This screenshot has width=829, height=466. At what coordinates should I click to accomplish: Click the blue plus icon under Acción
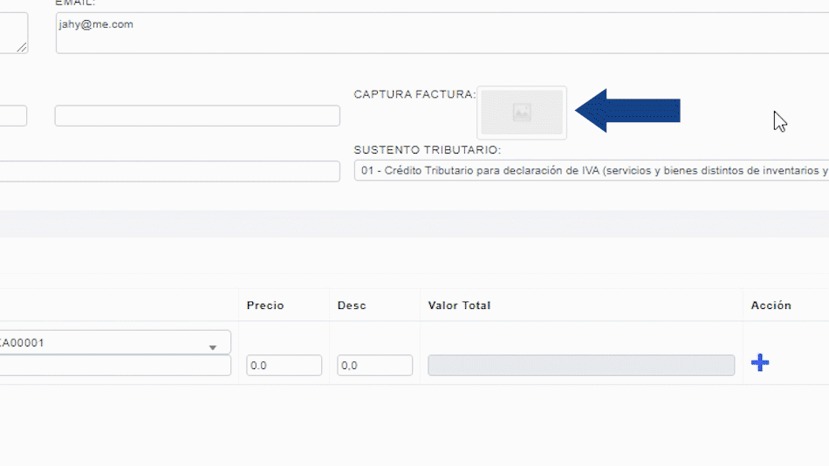760,363
